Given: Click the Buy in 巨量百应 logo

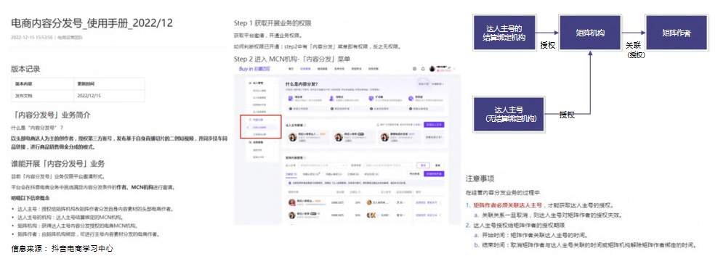Looking at the screenshot, I should [254, 69].
